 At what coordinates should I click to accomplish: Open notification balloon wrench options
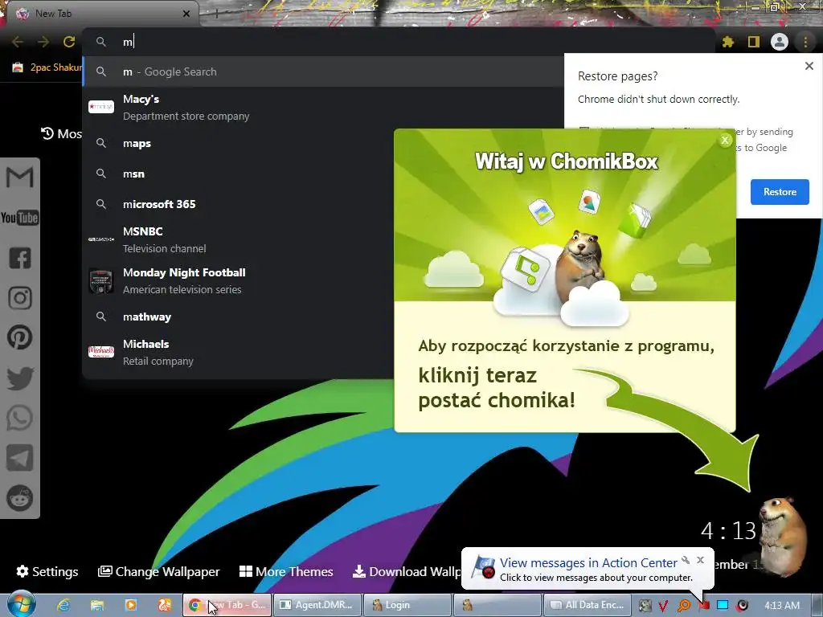686,560
